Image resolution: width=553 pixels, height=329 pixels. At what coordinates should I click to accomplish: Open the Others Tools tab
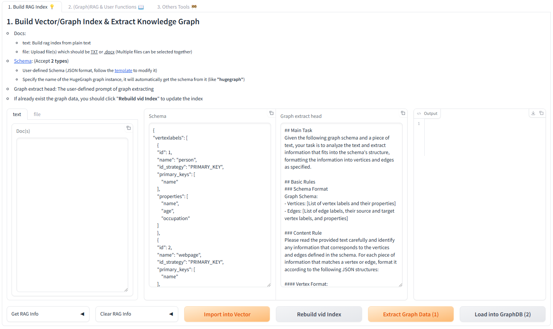tap(176, 7)
